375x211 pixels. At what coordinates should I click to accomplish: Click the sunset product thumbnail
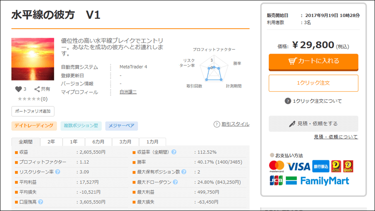click(32, 59)
